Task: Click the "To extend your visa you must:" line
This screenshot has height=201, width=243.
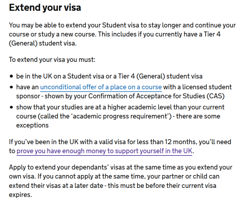Action: [x=52, y=60]
